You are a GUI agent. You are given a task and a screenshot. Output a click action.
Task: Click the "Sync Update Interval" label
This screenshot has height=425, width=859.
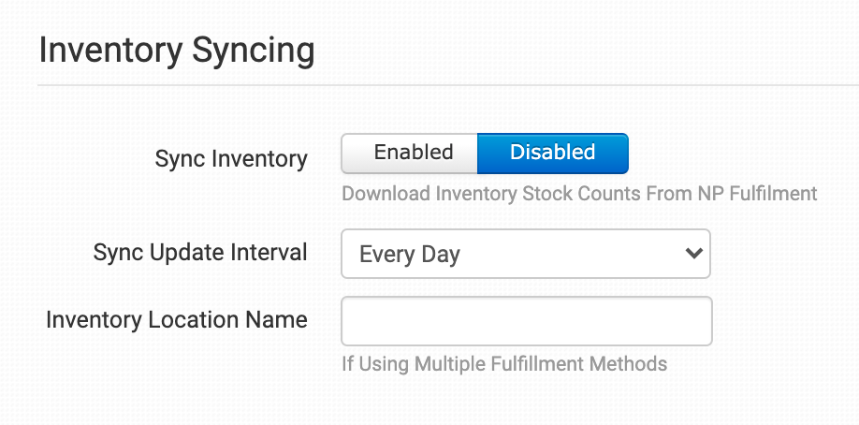(200, 253)
